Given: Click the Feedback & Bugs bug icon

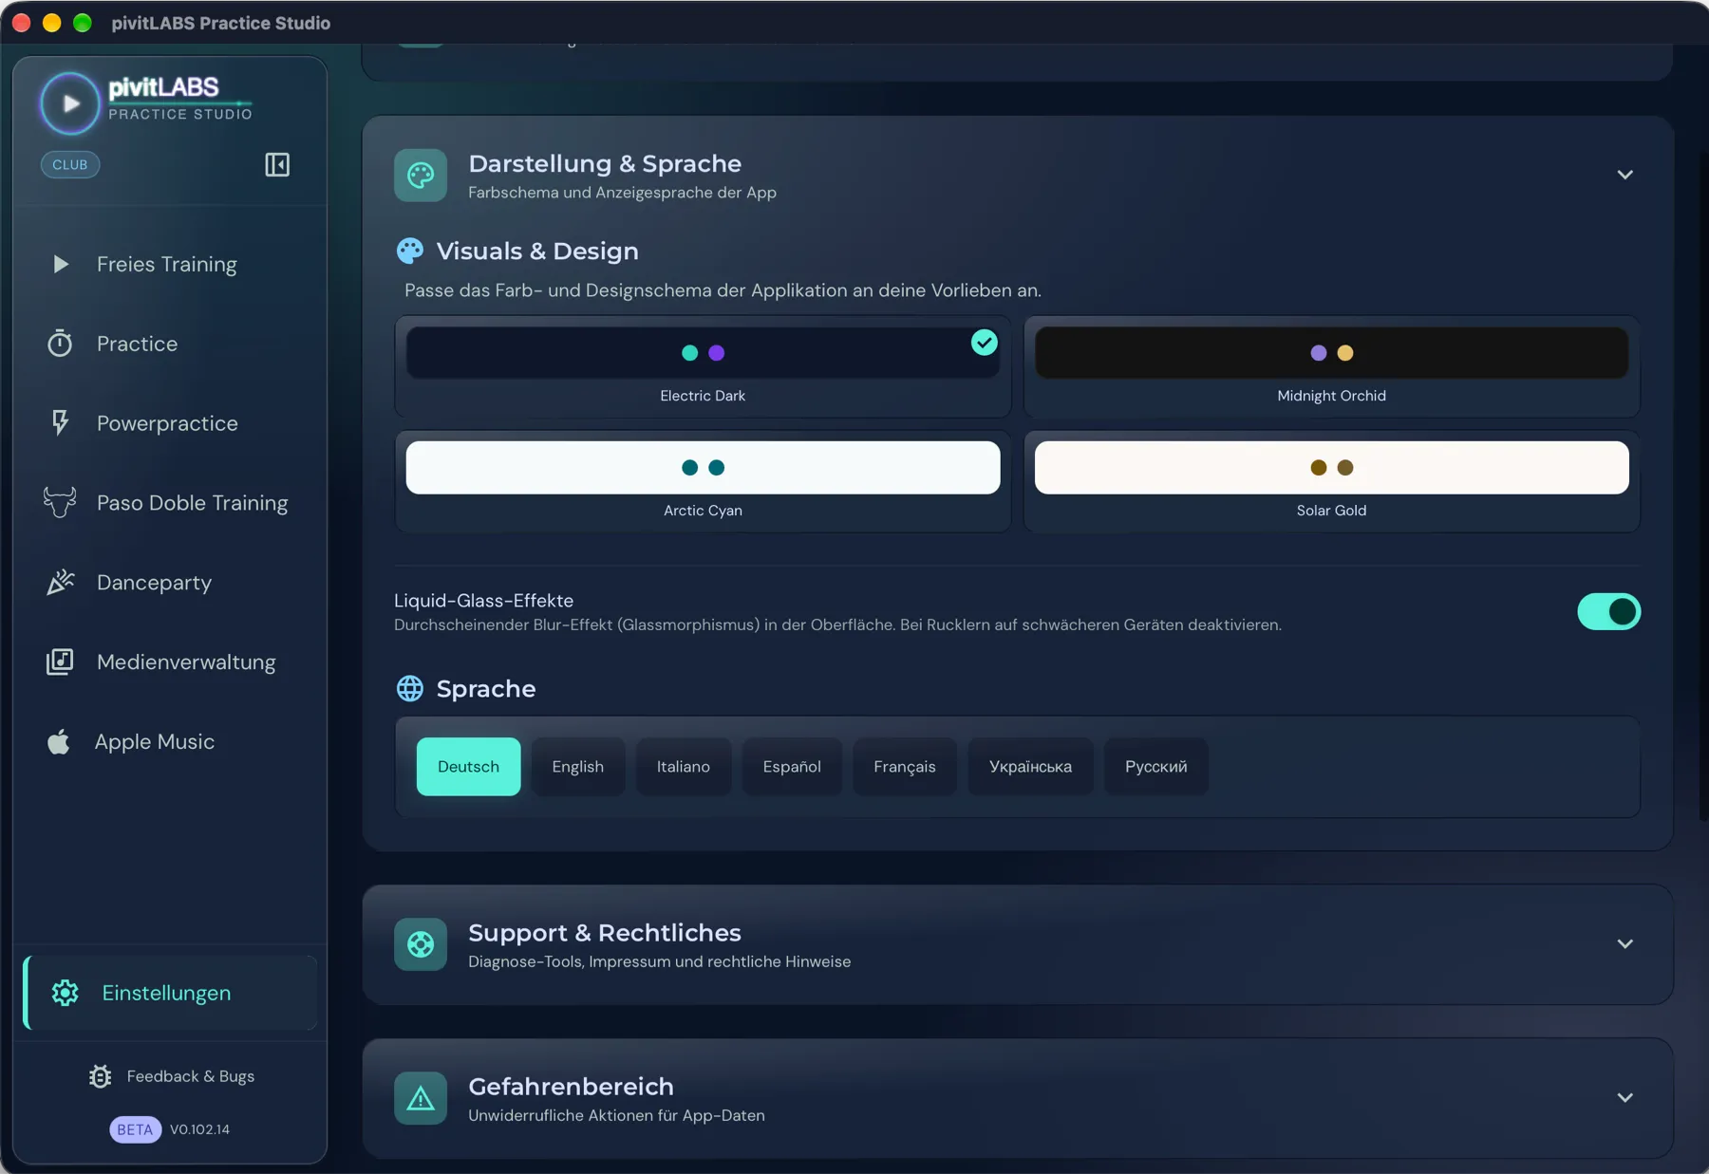Looking at the screenshot, I should [x=100, y=1076].
